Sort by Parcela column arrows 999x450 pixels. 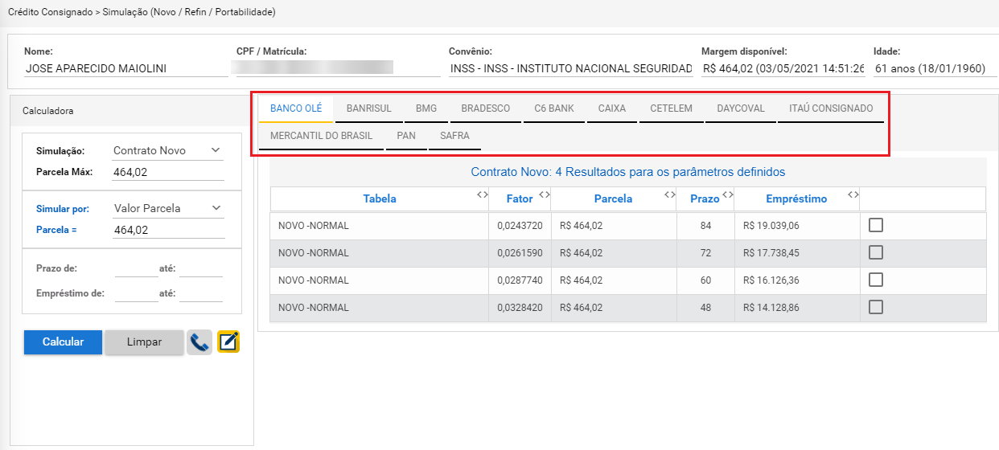point(670,194)
